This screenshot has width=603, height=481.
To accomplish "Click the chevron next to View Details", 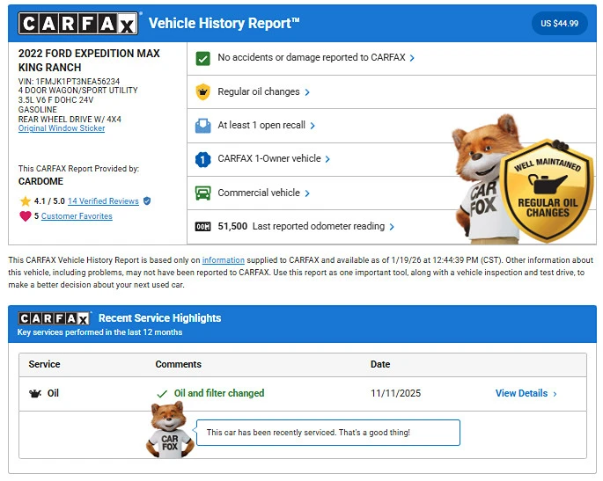I will tap(555, 394).
